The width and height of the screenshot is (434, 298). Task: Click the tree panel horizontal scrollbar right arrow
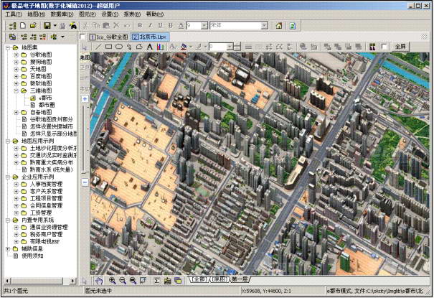pos(72,281)
